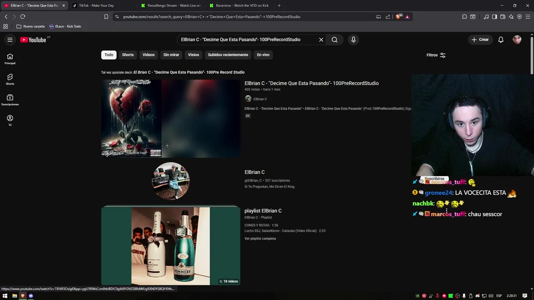Open Principal in the left sidebar

10,59
